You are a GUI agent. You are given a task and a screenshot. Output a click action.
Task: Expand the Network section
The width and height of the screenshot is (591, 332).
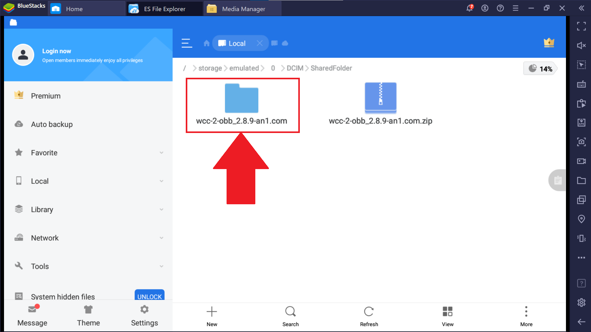(x=161, y=238)
